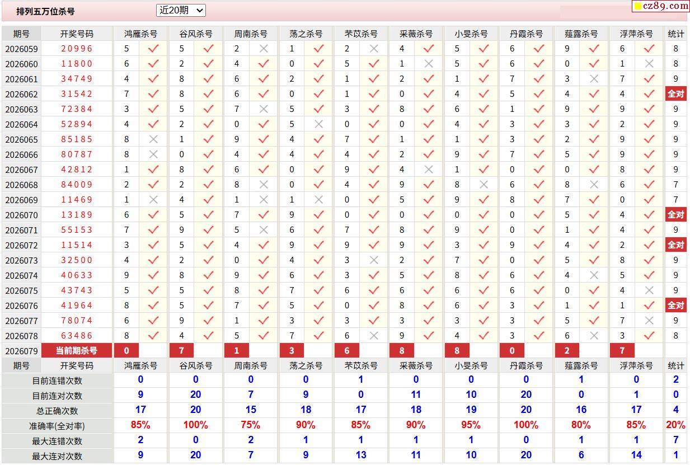Click the cz89.com site logo

point(666,6)
